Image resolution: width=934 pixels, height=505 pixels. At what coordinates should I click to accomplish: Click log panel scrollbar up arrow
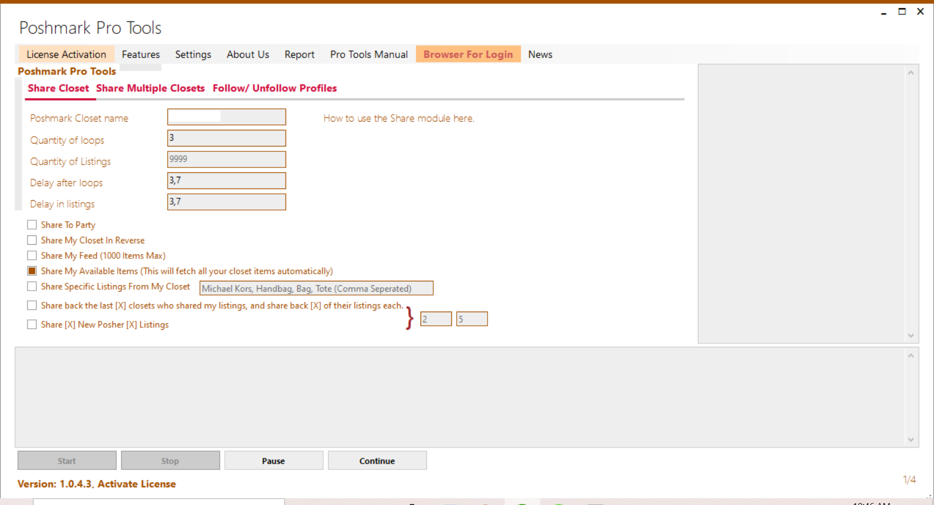[x=911, y=356]
